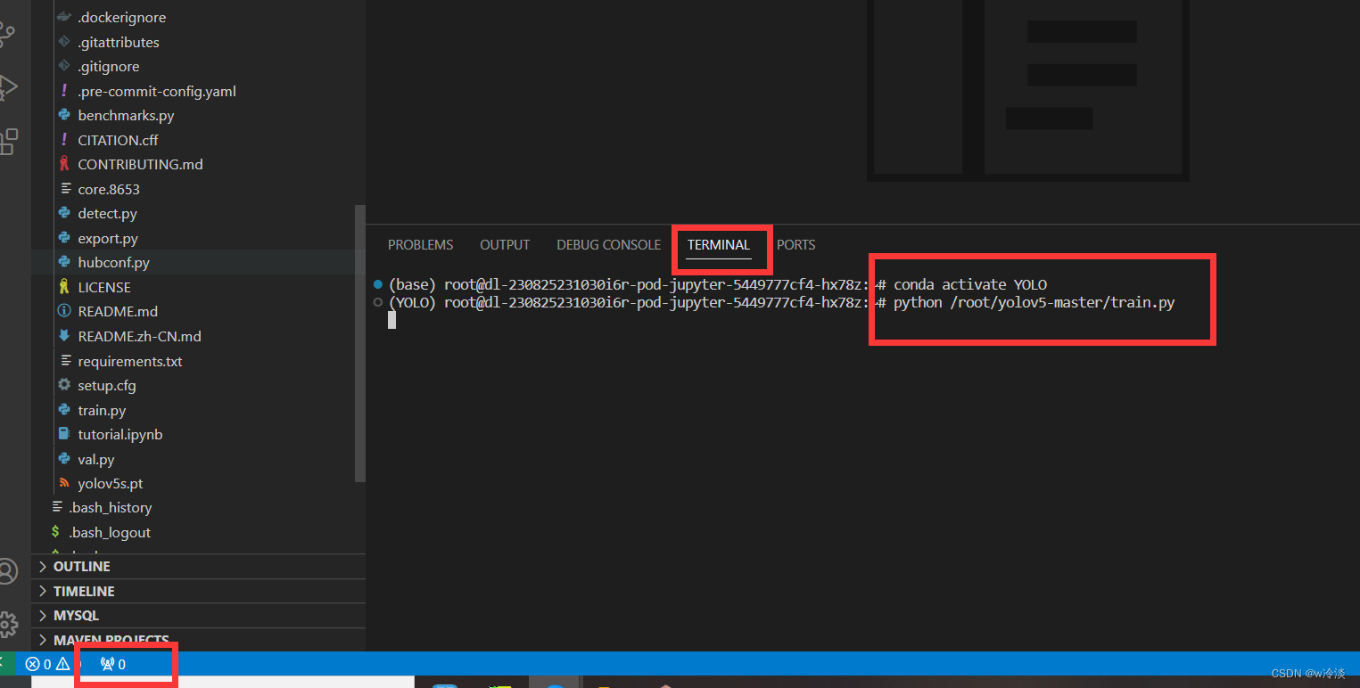Switch to the DEBUG CONSOLE tab
The height and width of the screenshot is (688, 1360).
pos(609,245)
